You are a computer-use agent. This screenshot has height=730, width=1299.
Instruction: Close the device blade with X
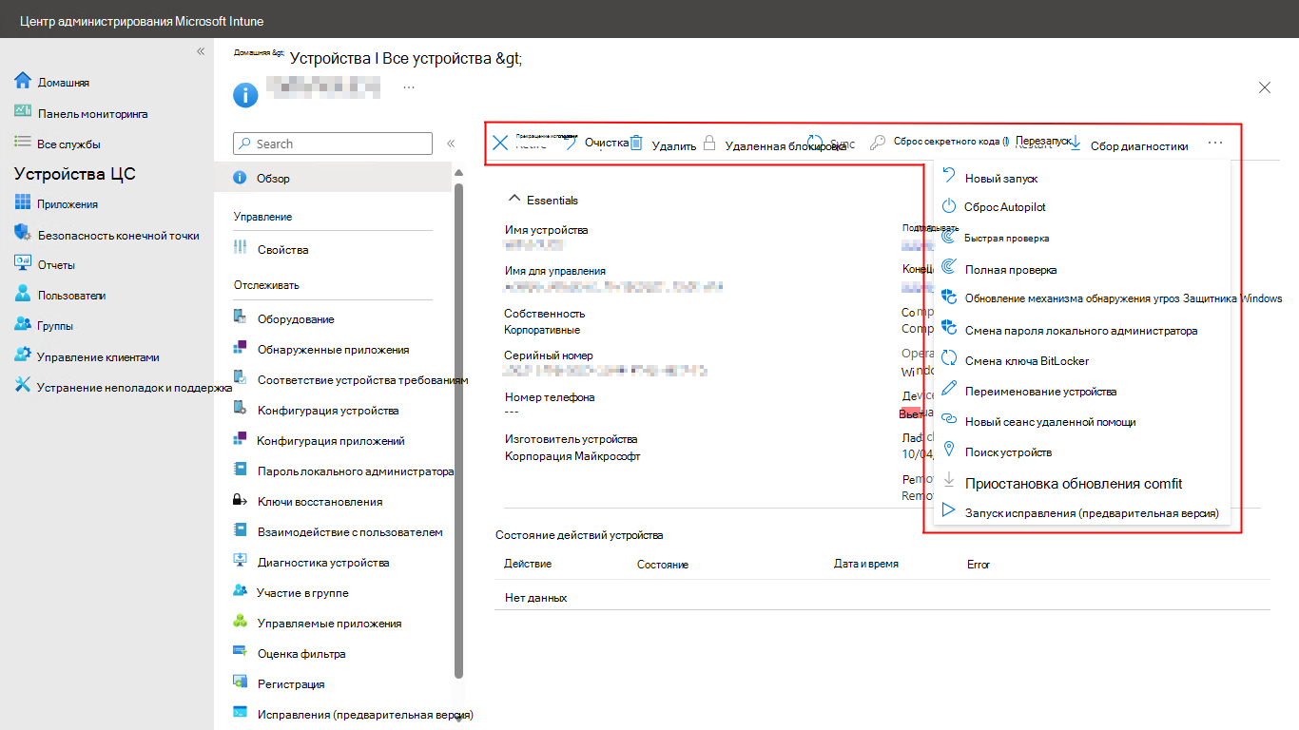1265,87
